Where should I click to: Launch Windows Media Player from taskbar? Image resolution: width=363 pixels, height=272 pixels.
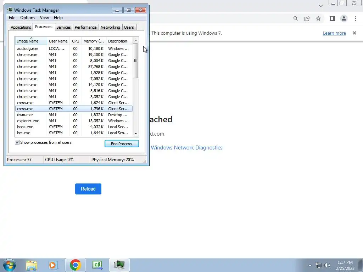pos(53,265)
